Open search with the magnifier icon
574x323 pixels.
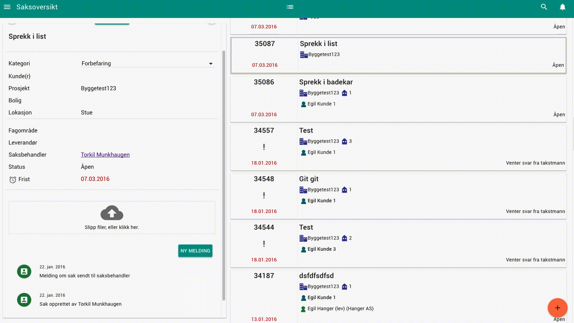point(544,7)
